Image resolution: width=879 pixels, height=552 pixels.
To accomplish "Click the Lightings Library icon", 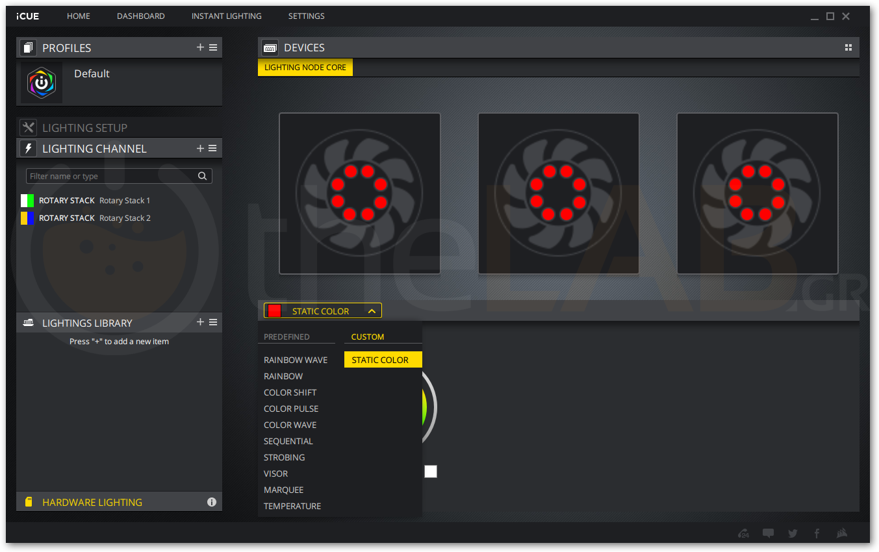I will coord(28,323).
